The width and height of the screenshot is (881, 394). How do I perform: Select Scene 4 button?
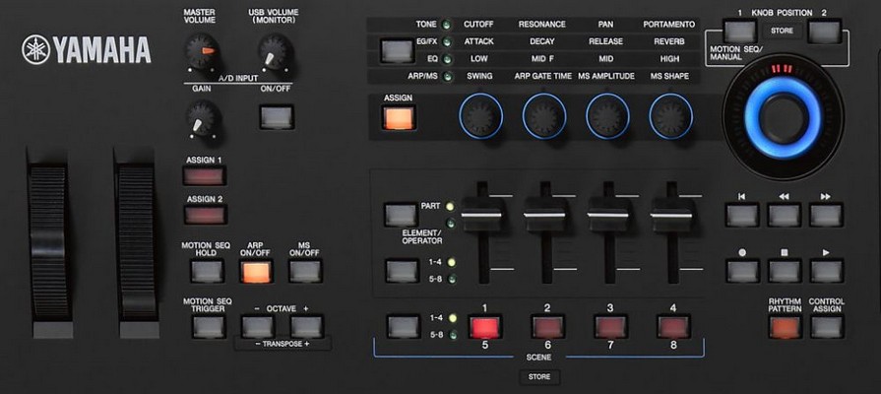click(x=673, y=327)
